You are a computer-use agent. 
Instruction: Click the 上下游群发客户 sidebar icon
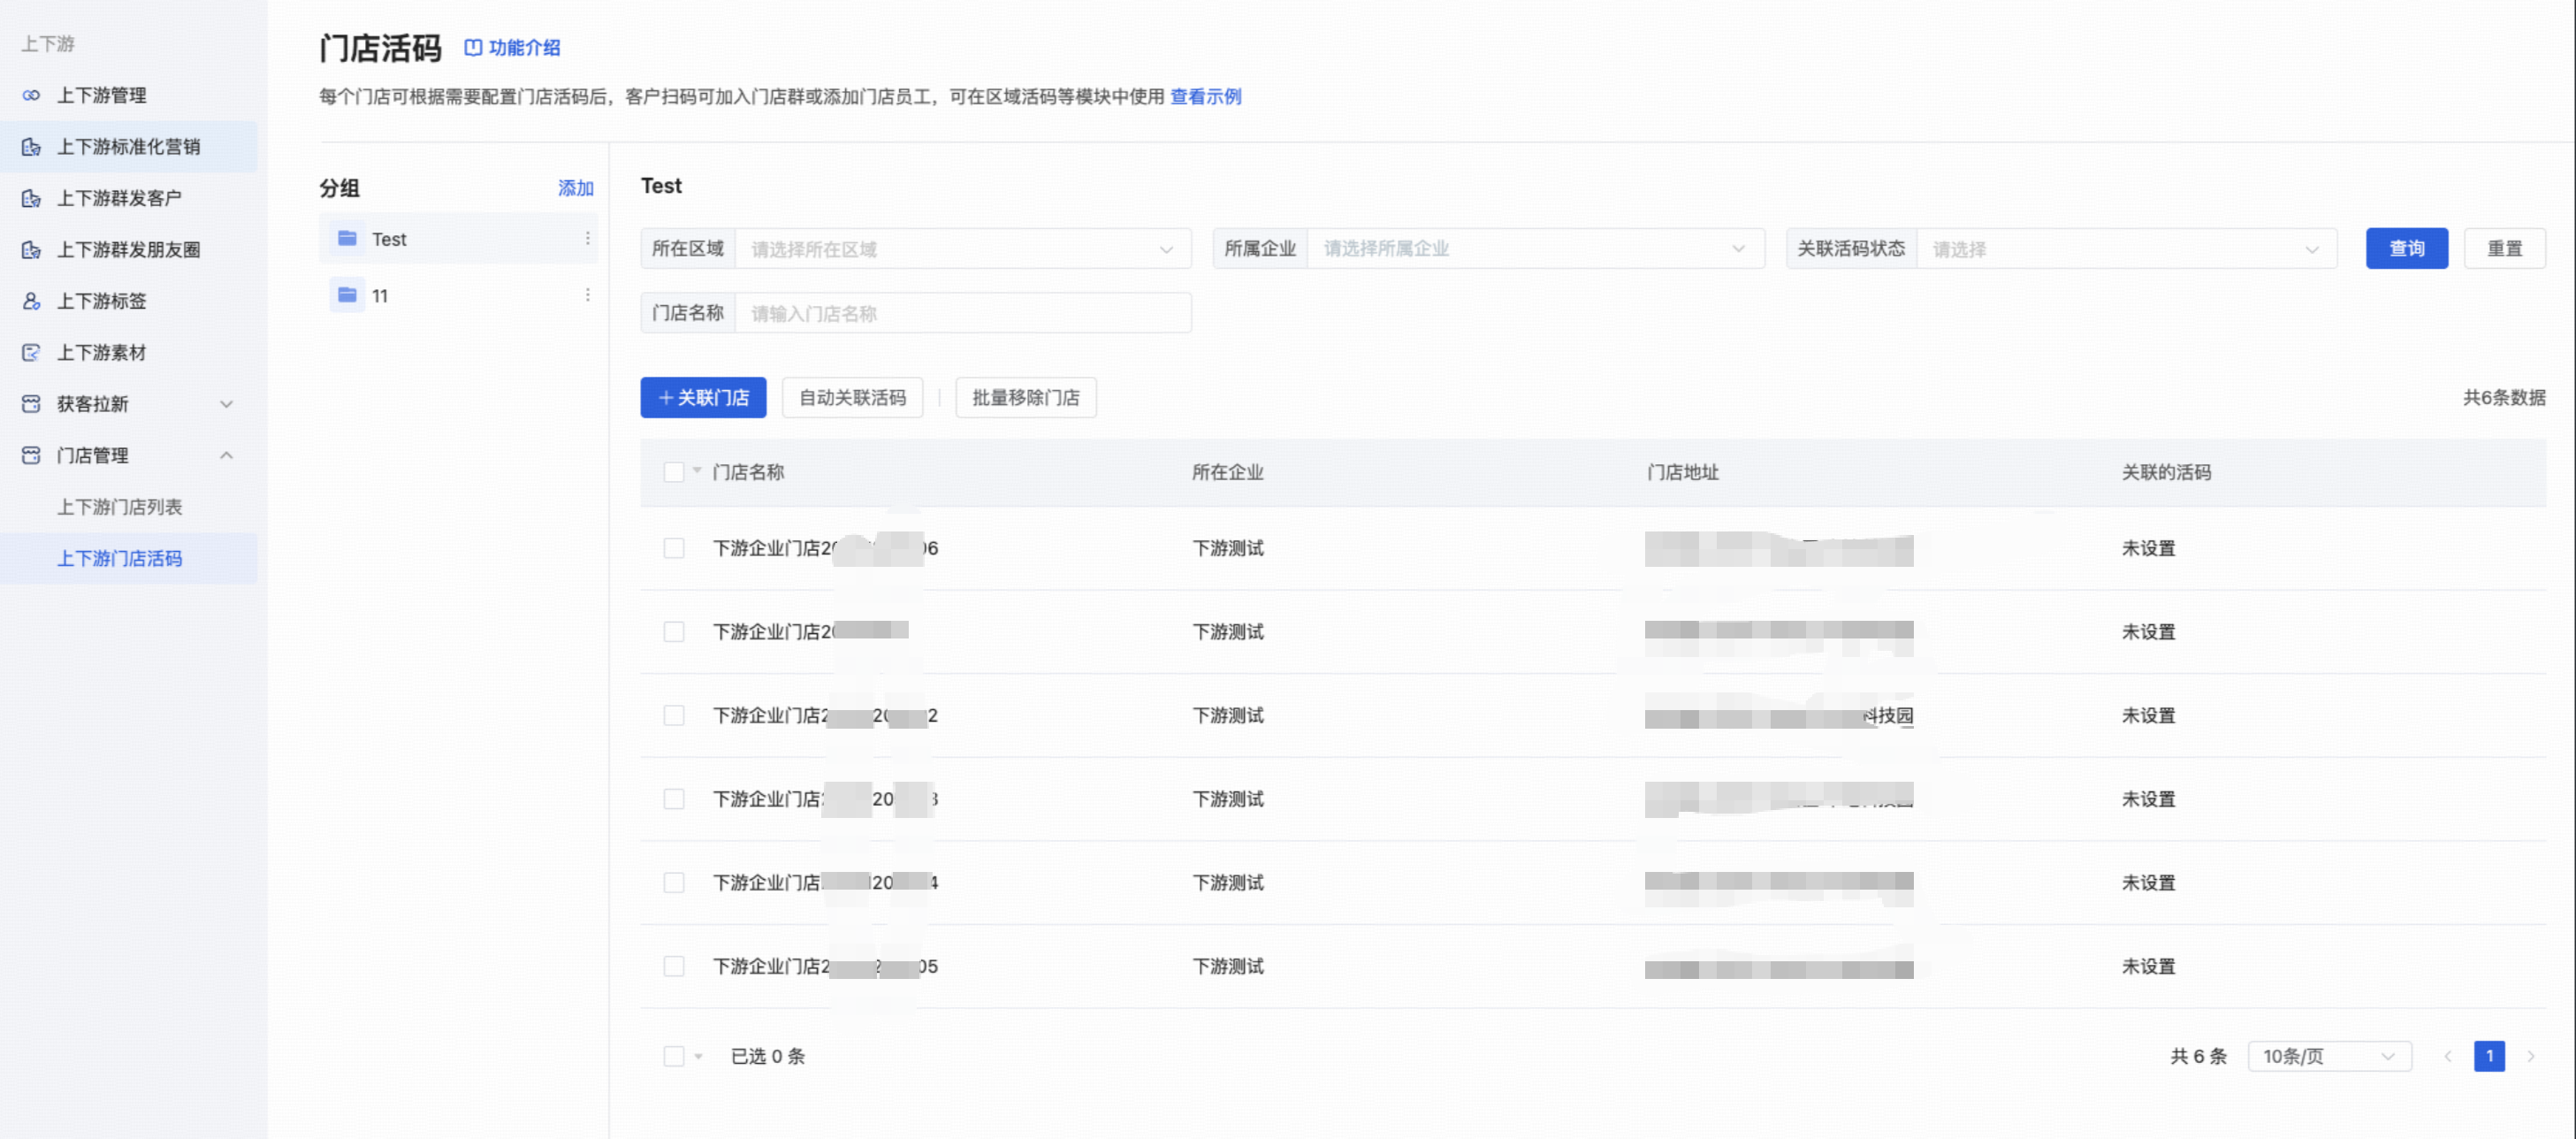(x=31, y=198)
